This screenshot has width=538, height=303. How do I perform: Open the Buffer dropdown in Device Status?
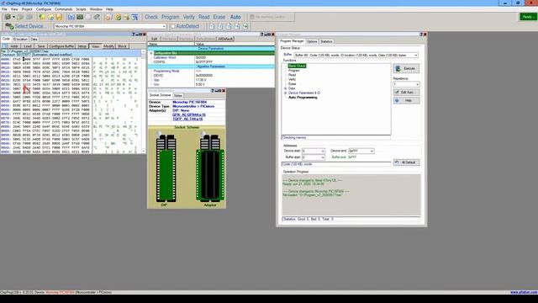356,55
